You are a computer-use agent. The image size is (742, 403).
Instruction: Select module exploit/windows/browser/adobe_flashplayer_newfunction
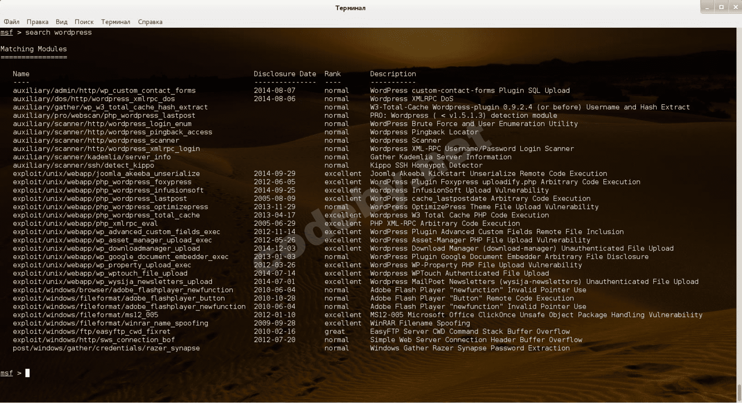click(123, 291)
